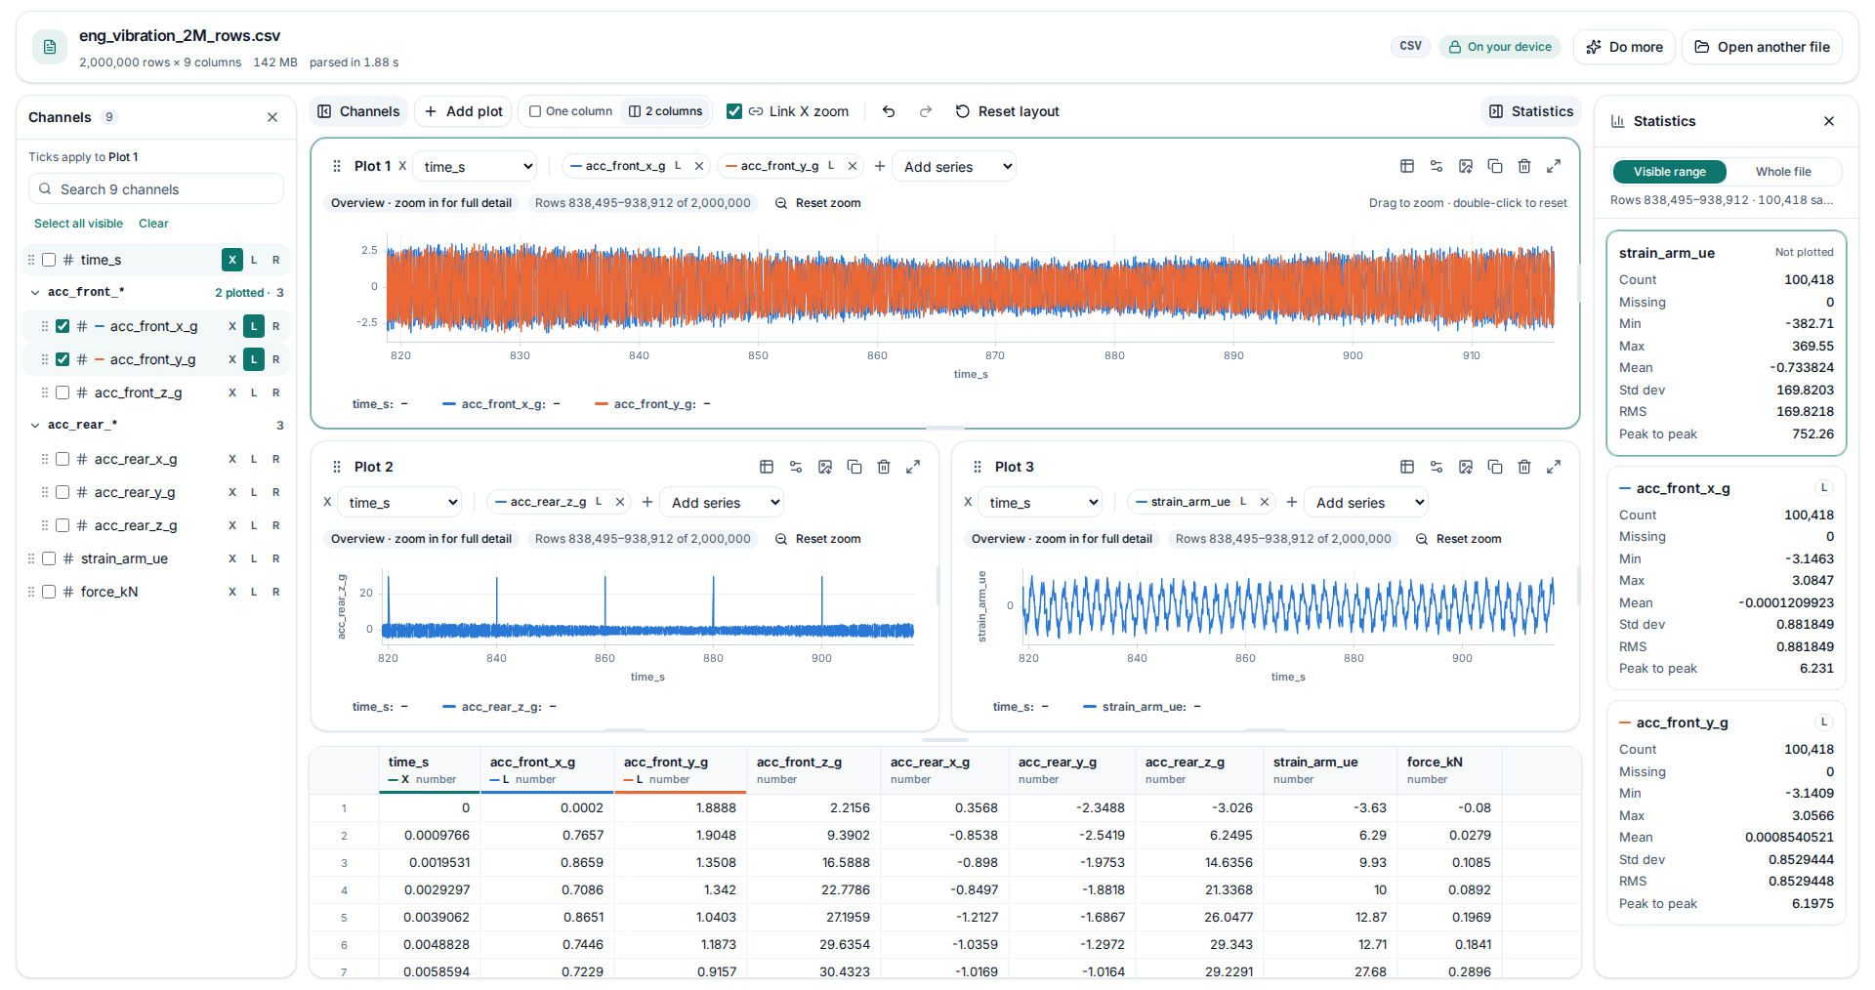This screenshot has height=990, width=1875.
Task: Close the Channels side panel
Action: [x=272, y=117]
